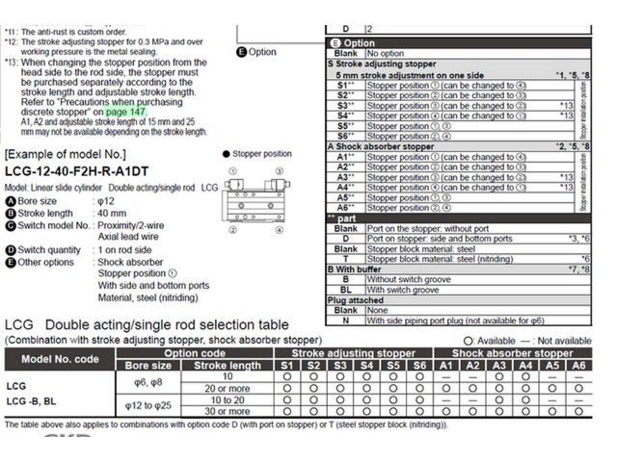Select the "[Example of model No.]" heading

66,154
